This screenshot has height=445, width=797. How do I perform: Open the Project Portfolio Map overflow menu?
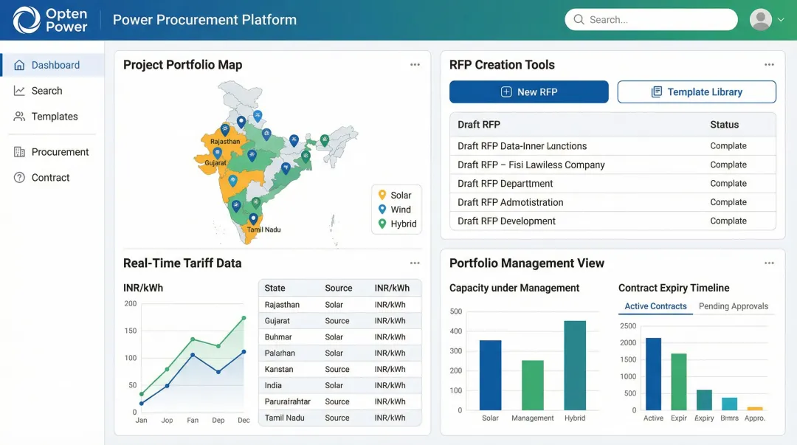click(x=415, y=64)
